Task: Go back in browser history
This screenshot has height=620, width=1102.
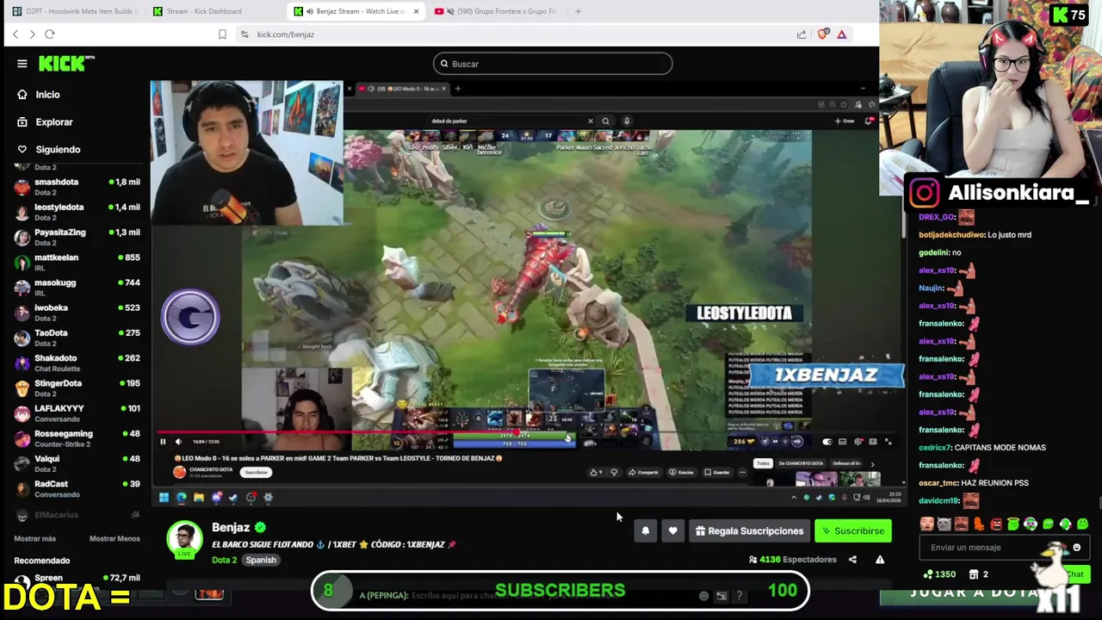Action: coord(15,34)
